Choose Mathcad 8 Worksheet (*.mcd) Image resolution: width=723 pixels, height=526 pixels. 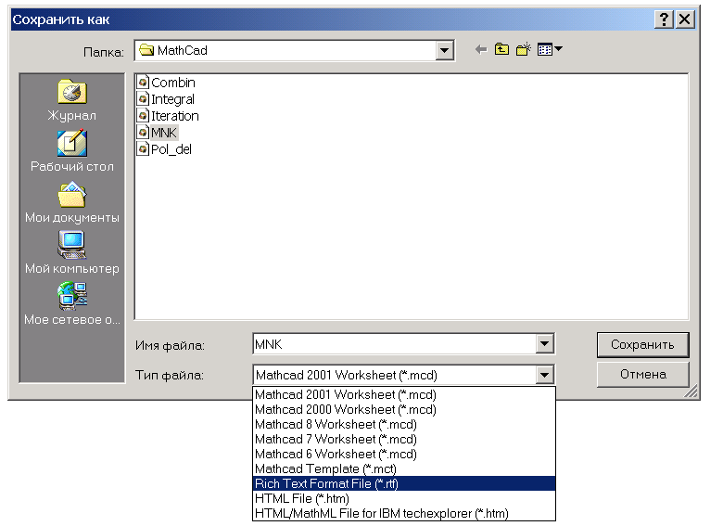[x=404, y=424]
